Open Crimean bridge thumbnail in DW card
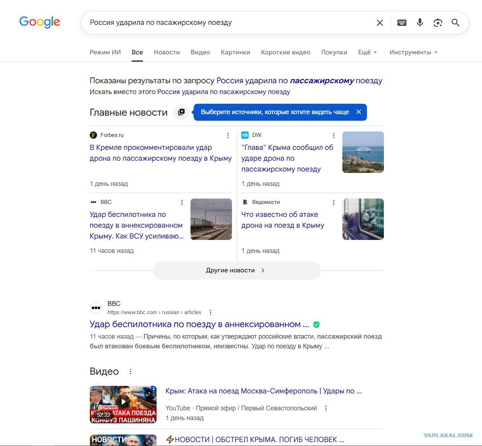482x446 pixels. click(x=363, y=152)
